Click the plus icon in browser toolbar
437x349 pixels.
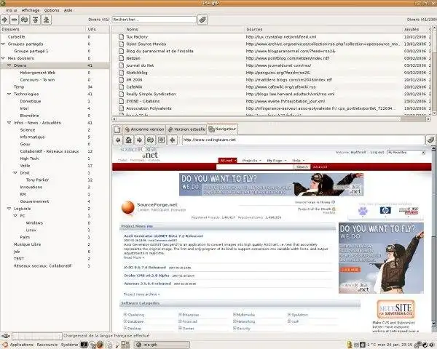pos(172,140)
